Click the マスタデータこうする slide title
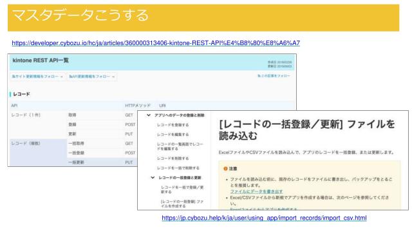Screen dimensions: 412x232 point(80,15)
